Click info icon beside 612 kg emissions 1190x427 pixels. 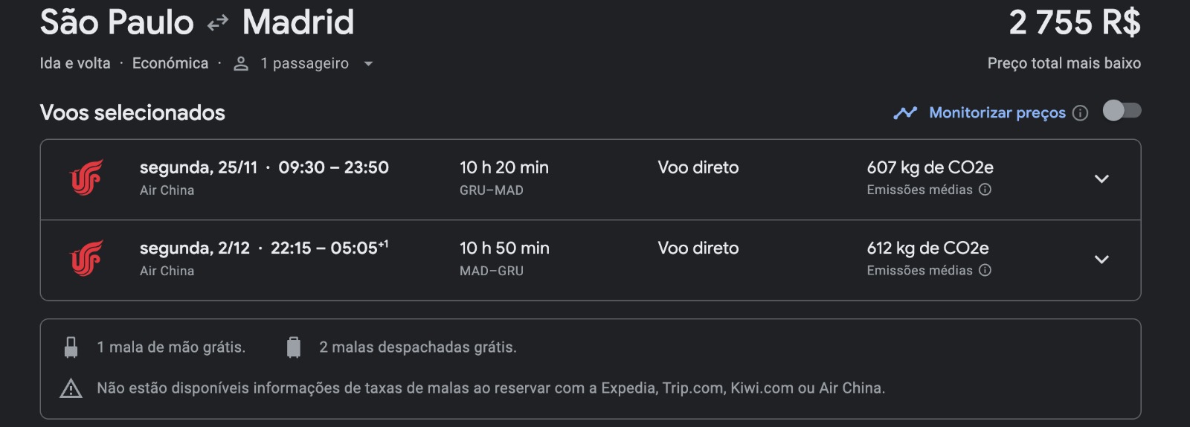coord(985,270)
